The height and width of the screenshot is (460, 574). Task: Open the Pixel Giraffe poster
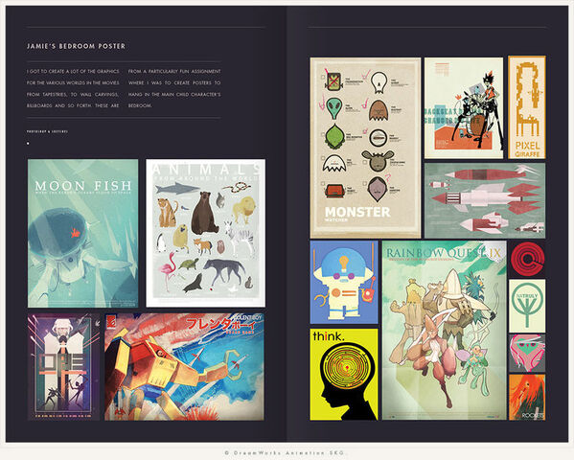tap(527, 107)
